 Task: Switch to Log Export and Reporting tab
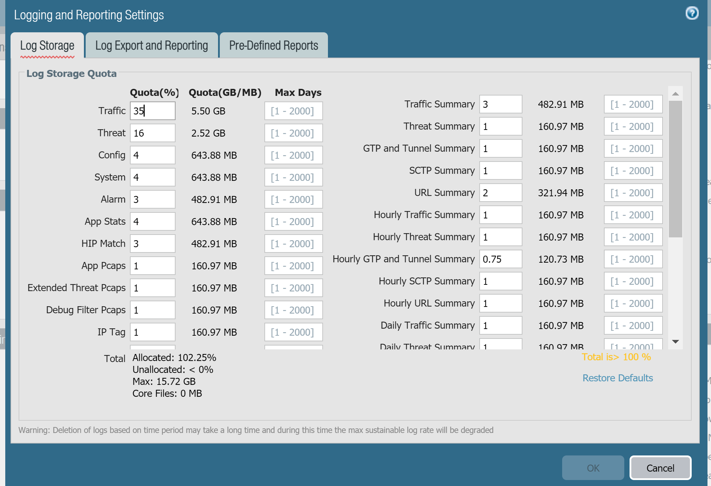pyautogui.click(x=152, y=46)
